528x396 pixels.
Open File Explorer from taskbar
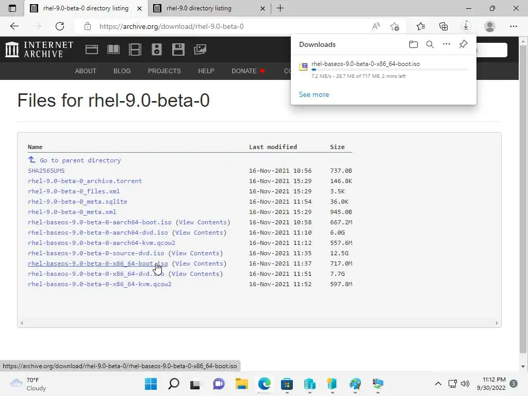click(241, 384)
